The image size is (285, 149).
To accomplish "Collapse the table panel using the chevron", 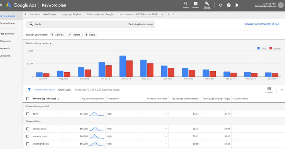I will (282, 90).
